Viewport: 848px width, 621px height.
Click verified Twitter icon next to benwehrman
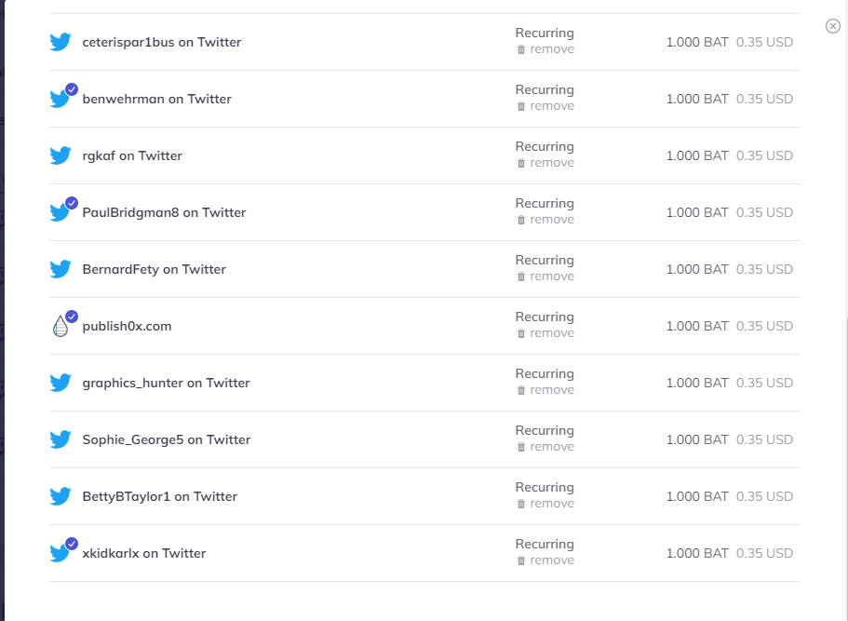point(61,99)
